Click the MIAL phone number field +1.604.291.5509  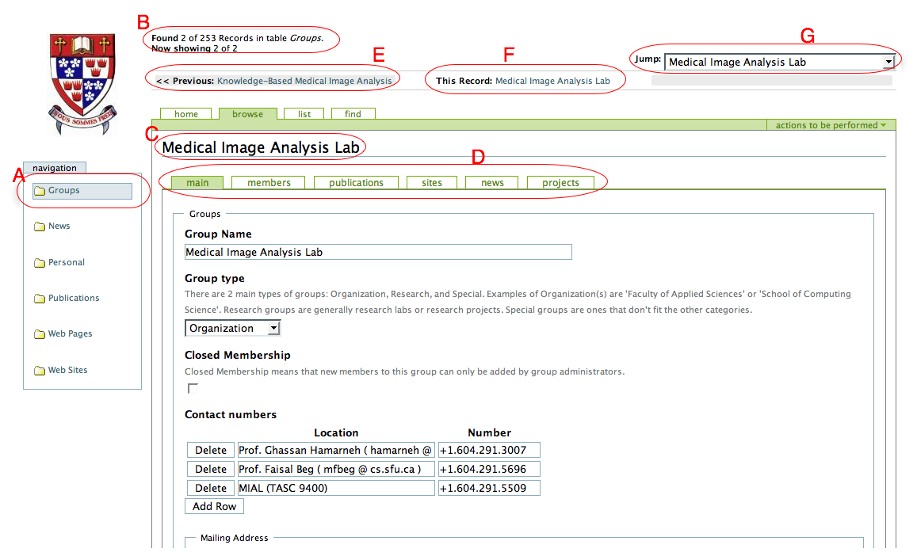[488, 488]
